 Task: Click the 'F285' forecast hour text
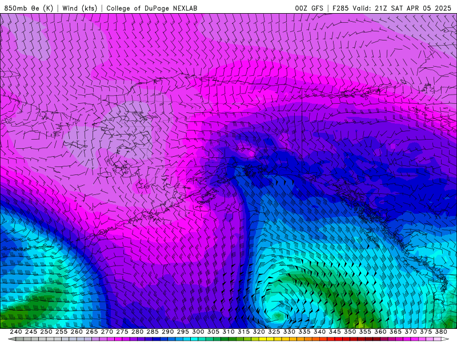pos(340,8)
